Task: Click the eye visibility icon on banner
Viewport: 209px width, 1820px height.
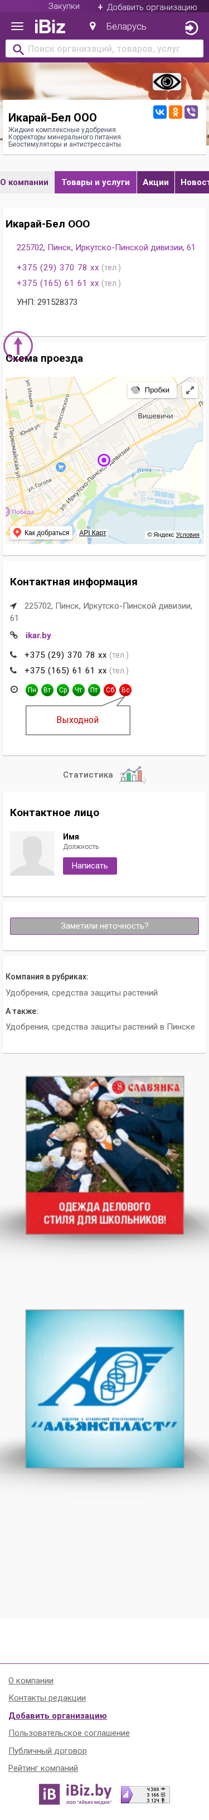Action: [167, 82]
